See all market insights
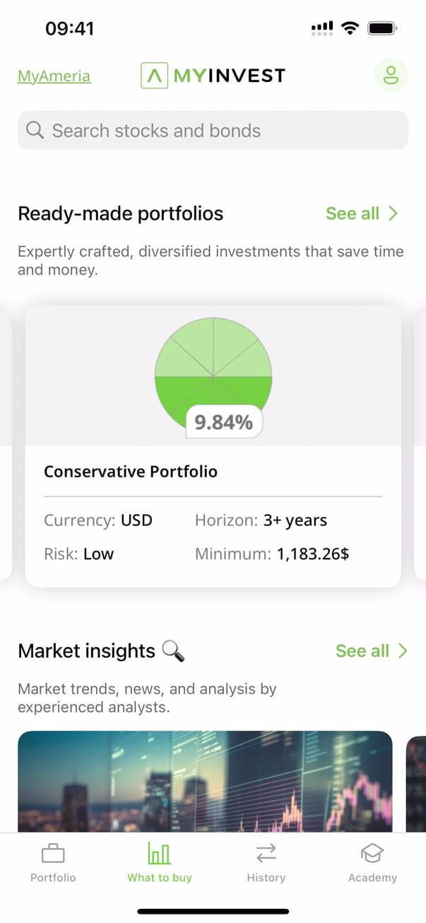Image resolution: width=426 pixels, height=923 pixels. (x=362, y=651)
